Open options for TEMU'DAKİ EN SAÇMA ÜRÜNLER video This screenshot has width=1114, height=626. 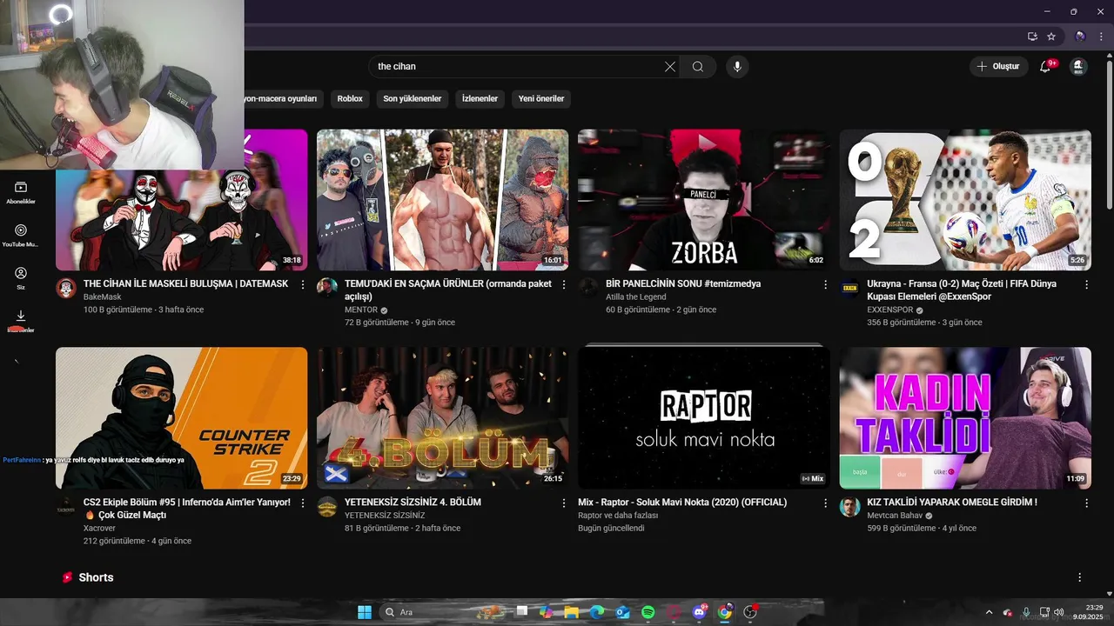click(x=564, y=284)
